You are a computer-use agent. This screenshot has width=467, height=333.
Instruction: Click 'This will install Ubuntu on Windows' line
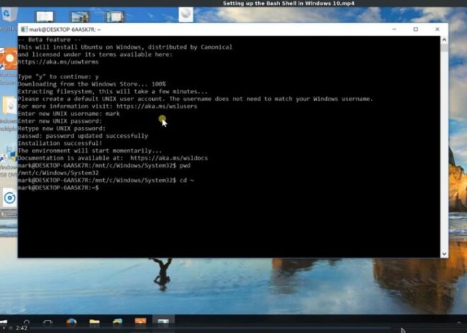click(125, 47)
